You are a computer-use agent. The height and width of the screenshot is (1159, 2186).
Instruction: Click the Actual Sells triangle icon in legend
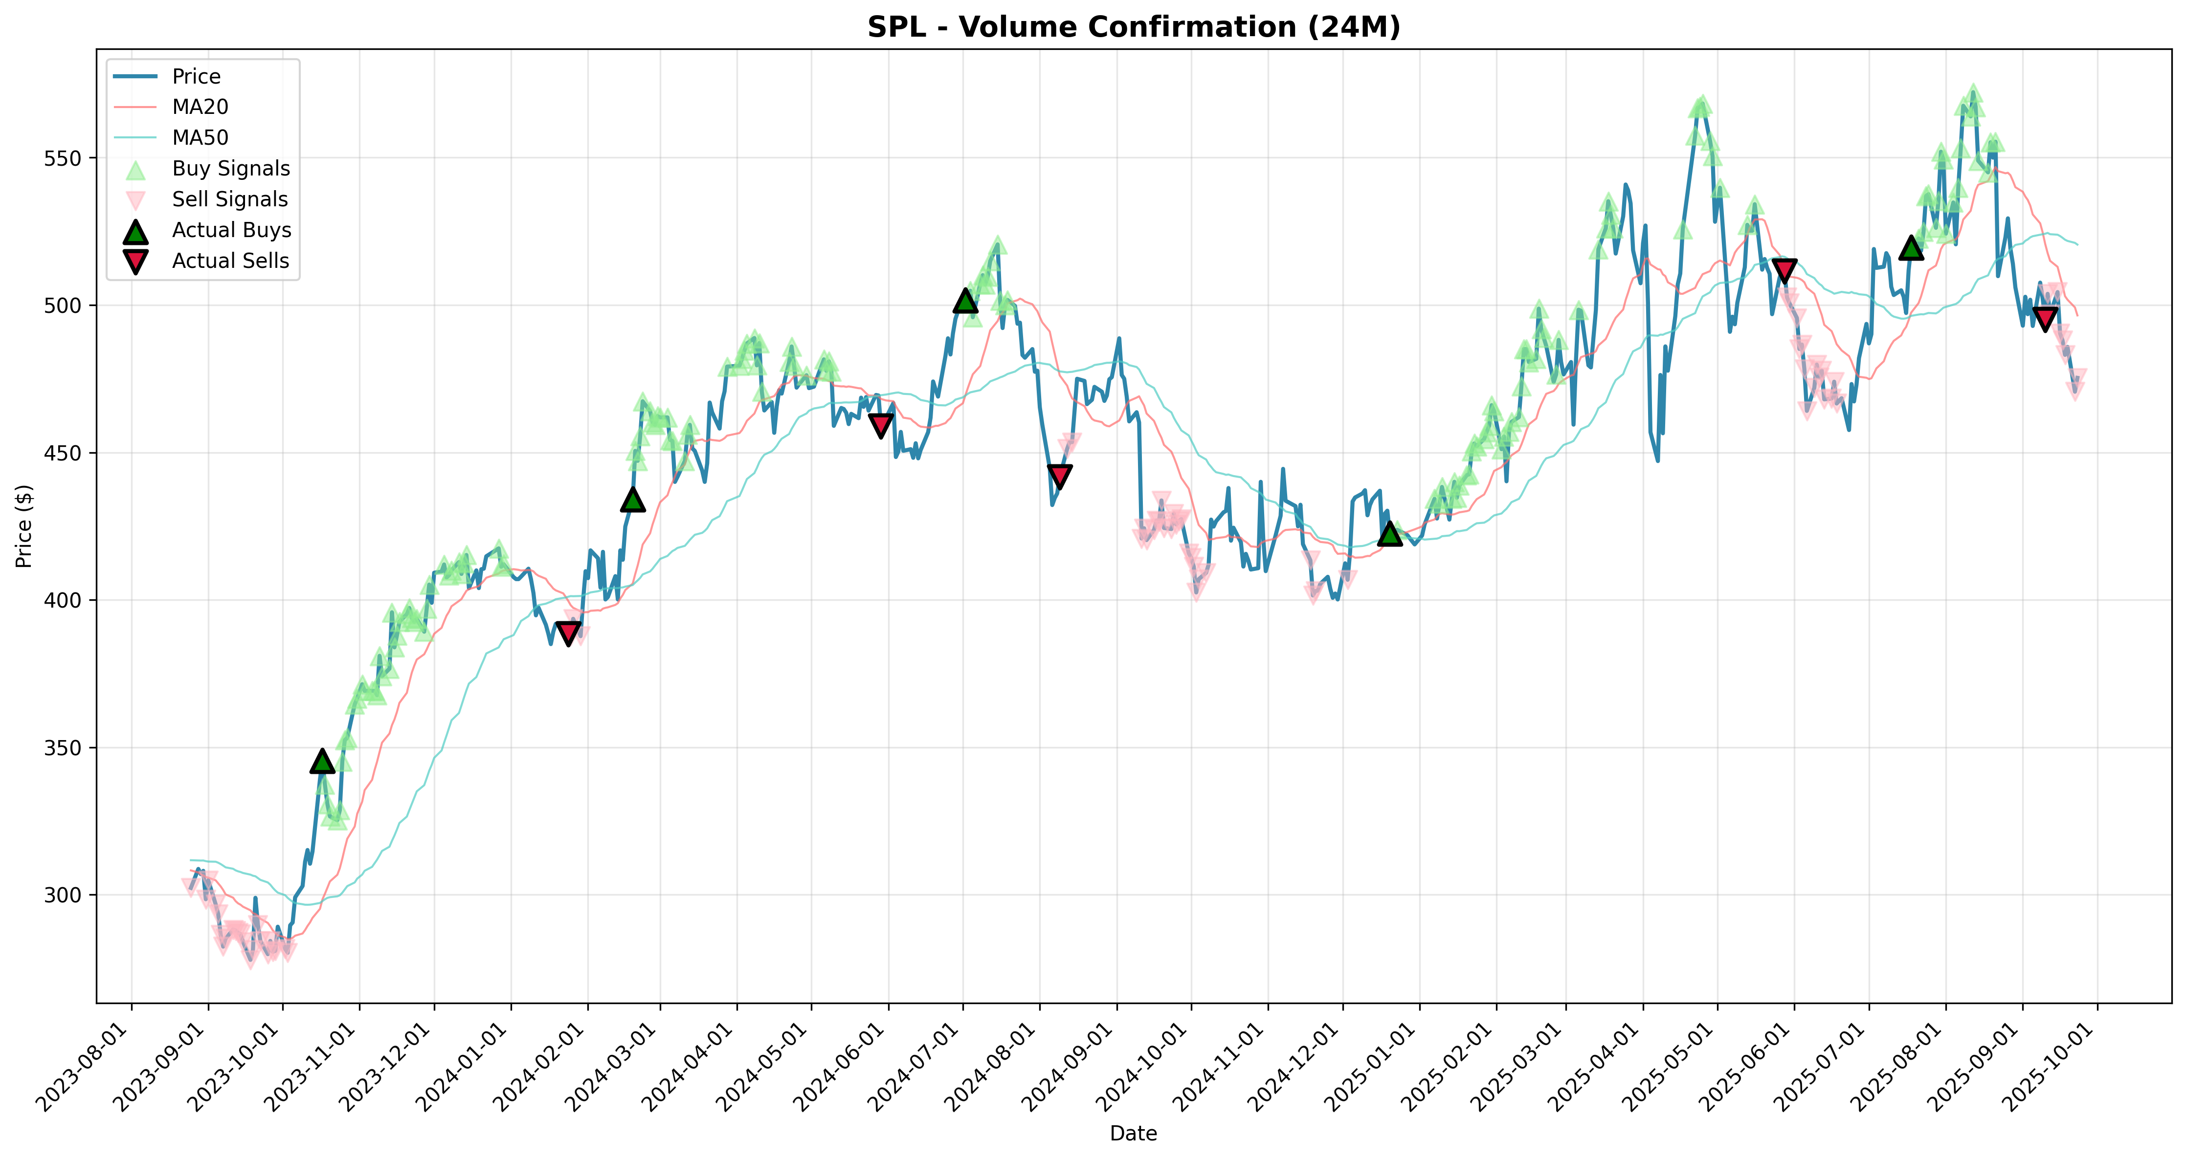coord(136,262)
